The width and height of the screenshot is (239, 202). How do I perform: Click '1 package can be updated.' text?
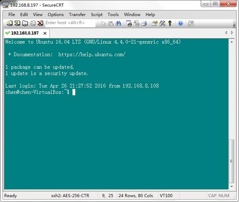[39, 67]
